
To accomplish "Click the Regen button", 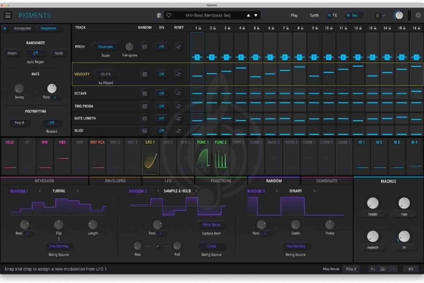I will pos(12,53).
